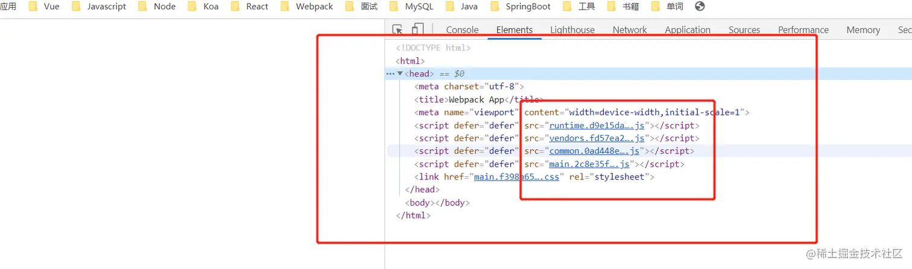
Task: Open the Node bookmark folder
Action: 157,7
